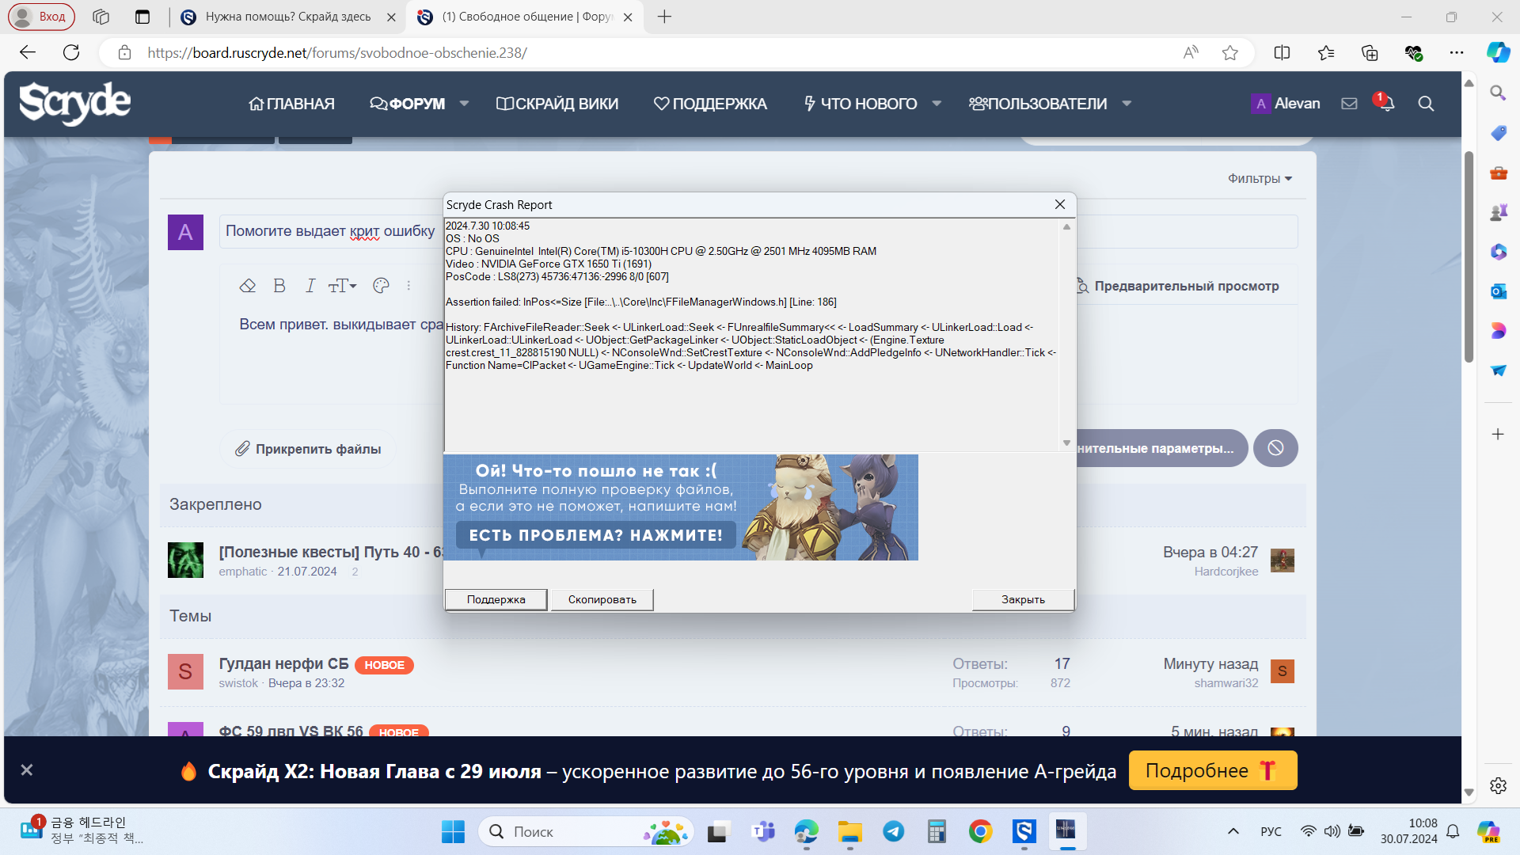Toggle italic formatting in post editor
Screen dimensions: 1520x855
tap(310, 286)
